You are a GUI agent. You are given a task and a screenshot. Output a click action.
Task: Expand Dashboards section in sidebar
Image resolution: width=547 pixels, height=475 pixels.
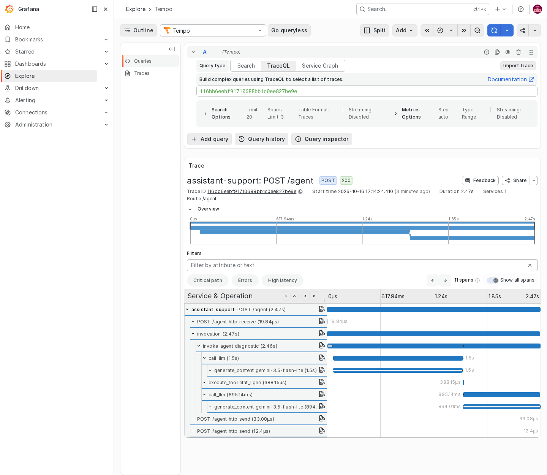click(106, 64)
